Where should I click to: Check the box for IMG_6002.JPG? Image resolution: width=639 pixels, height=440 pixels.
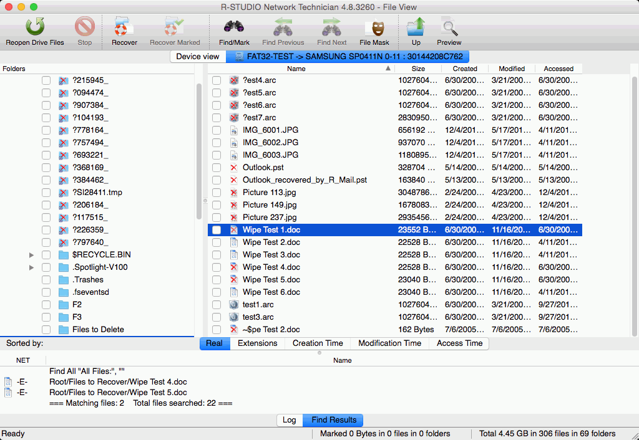pyautogui.click(x=217, y=143)
